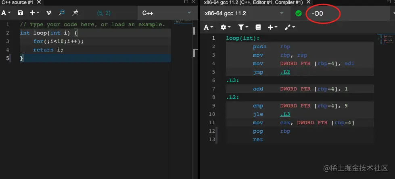
Task: Click line number 9 in assembly gutter
Action: click(x=213, y=106)
